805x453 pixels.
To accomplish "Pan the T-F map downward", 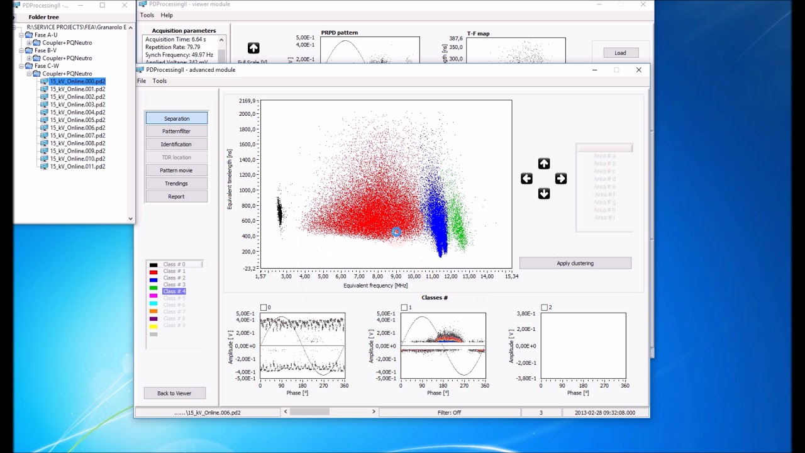I will pyautogui.click(x=544, y=194).
